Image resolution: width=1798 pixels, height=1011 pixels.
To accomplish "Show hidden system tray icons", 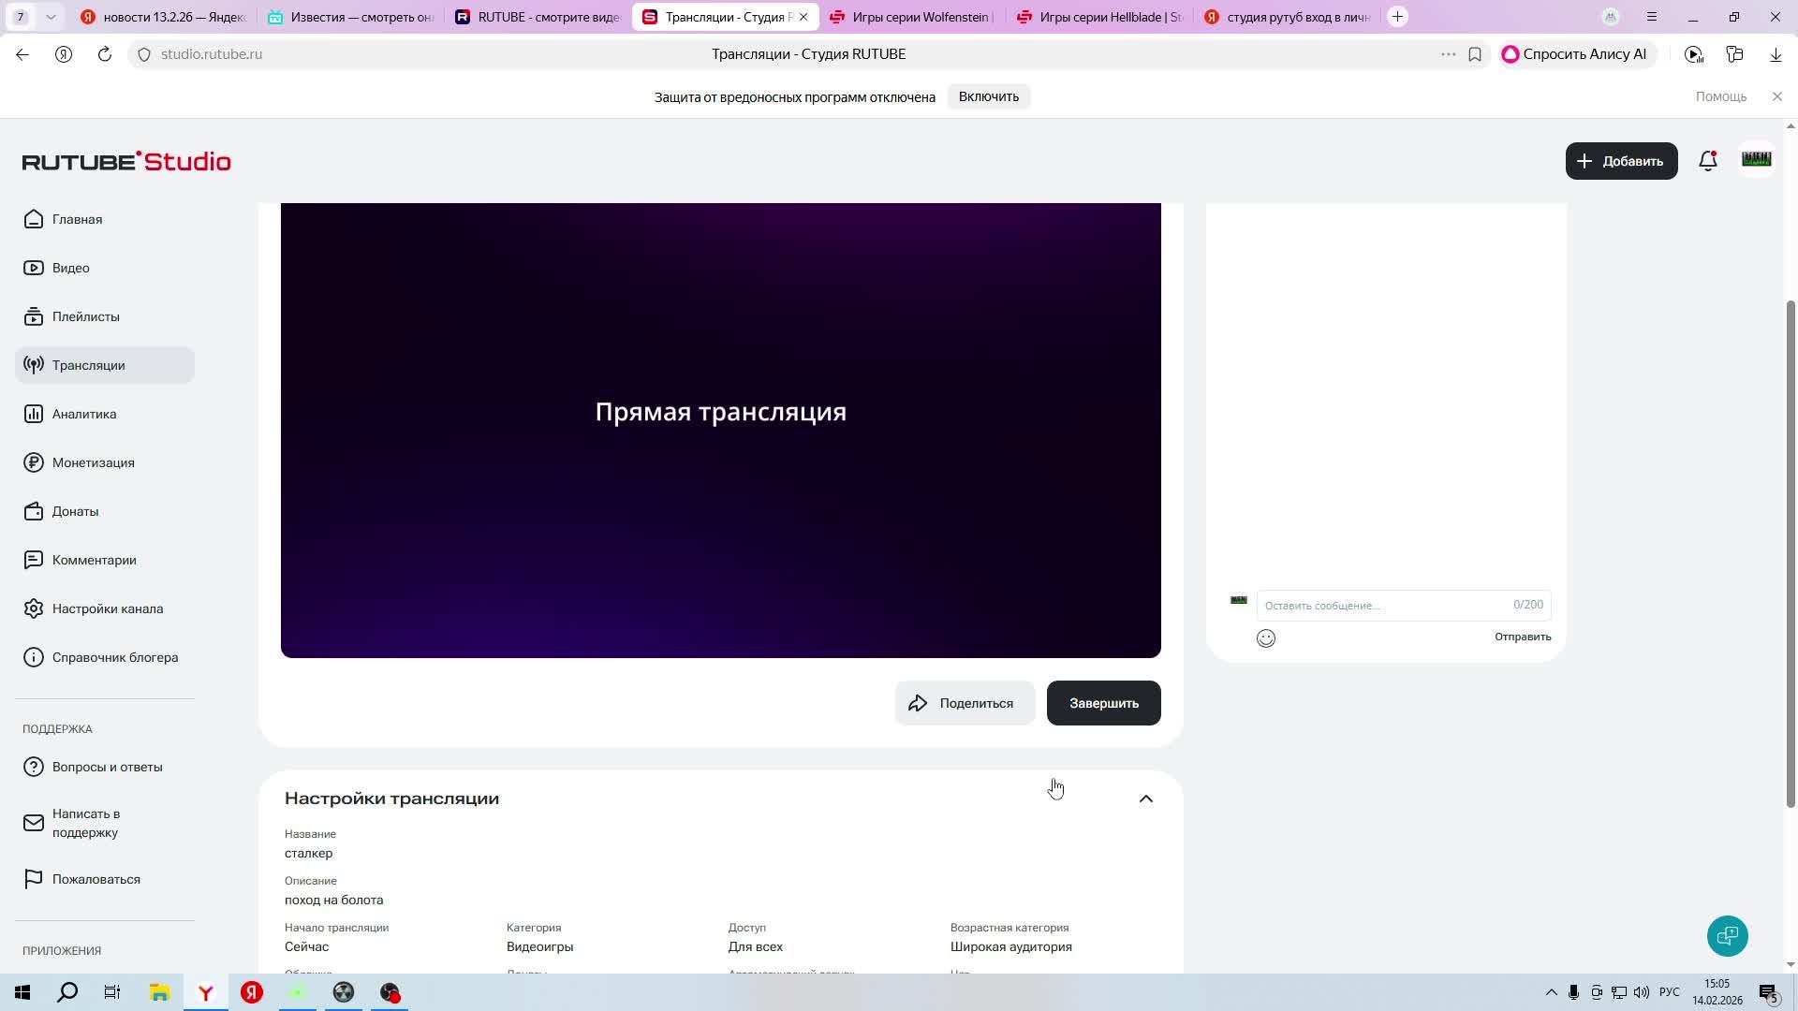I will [x=1551, y=992].
